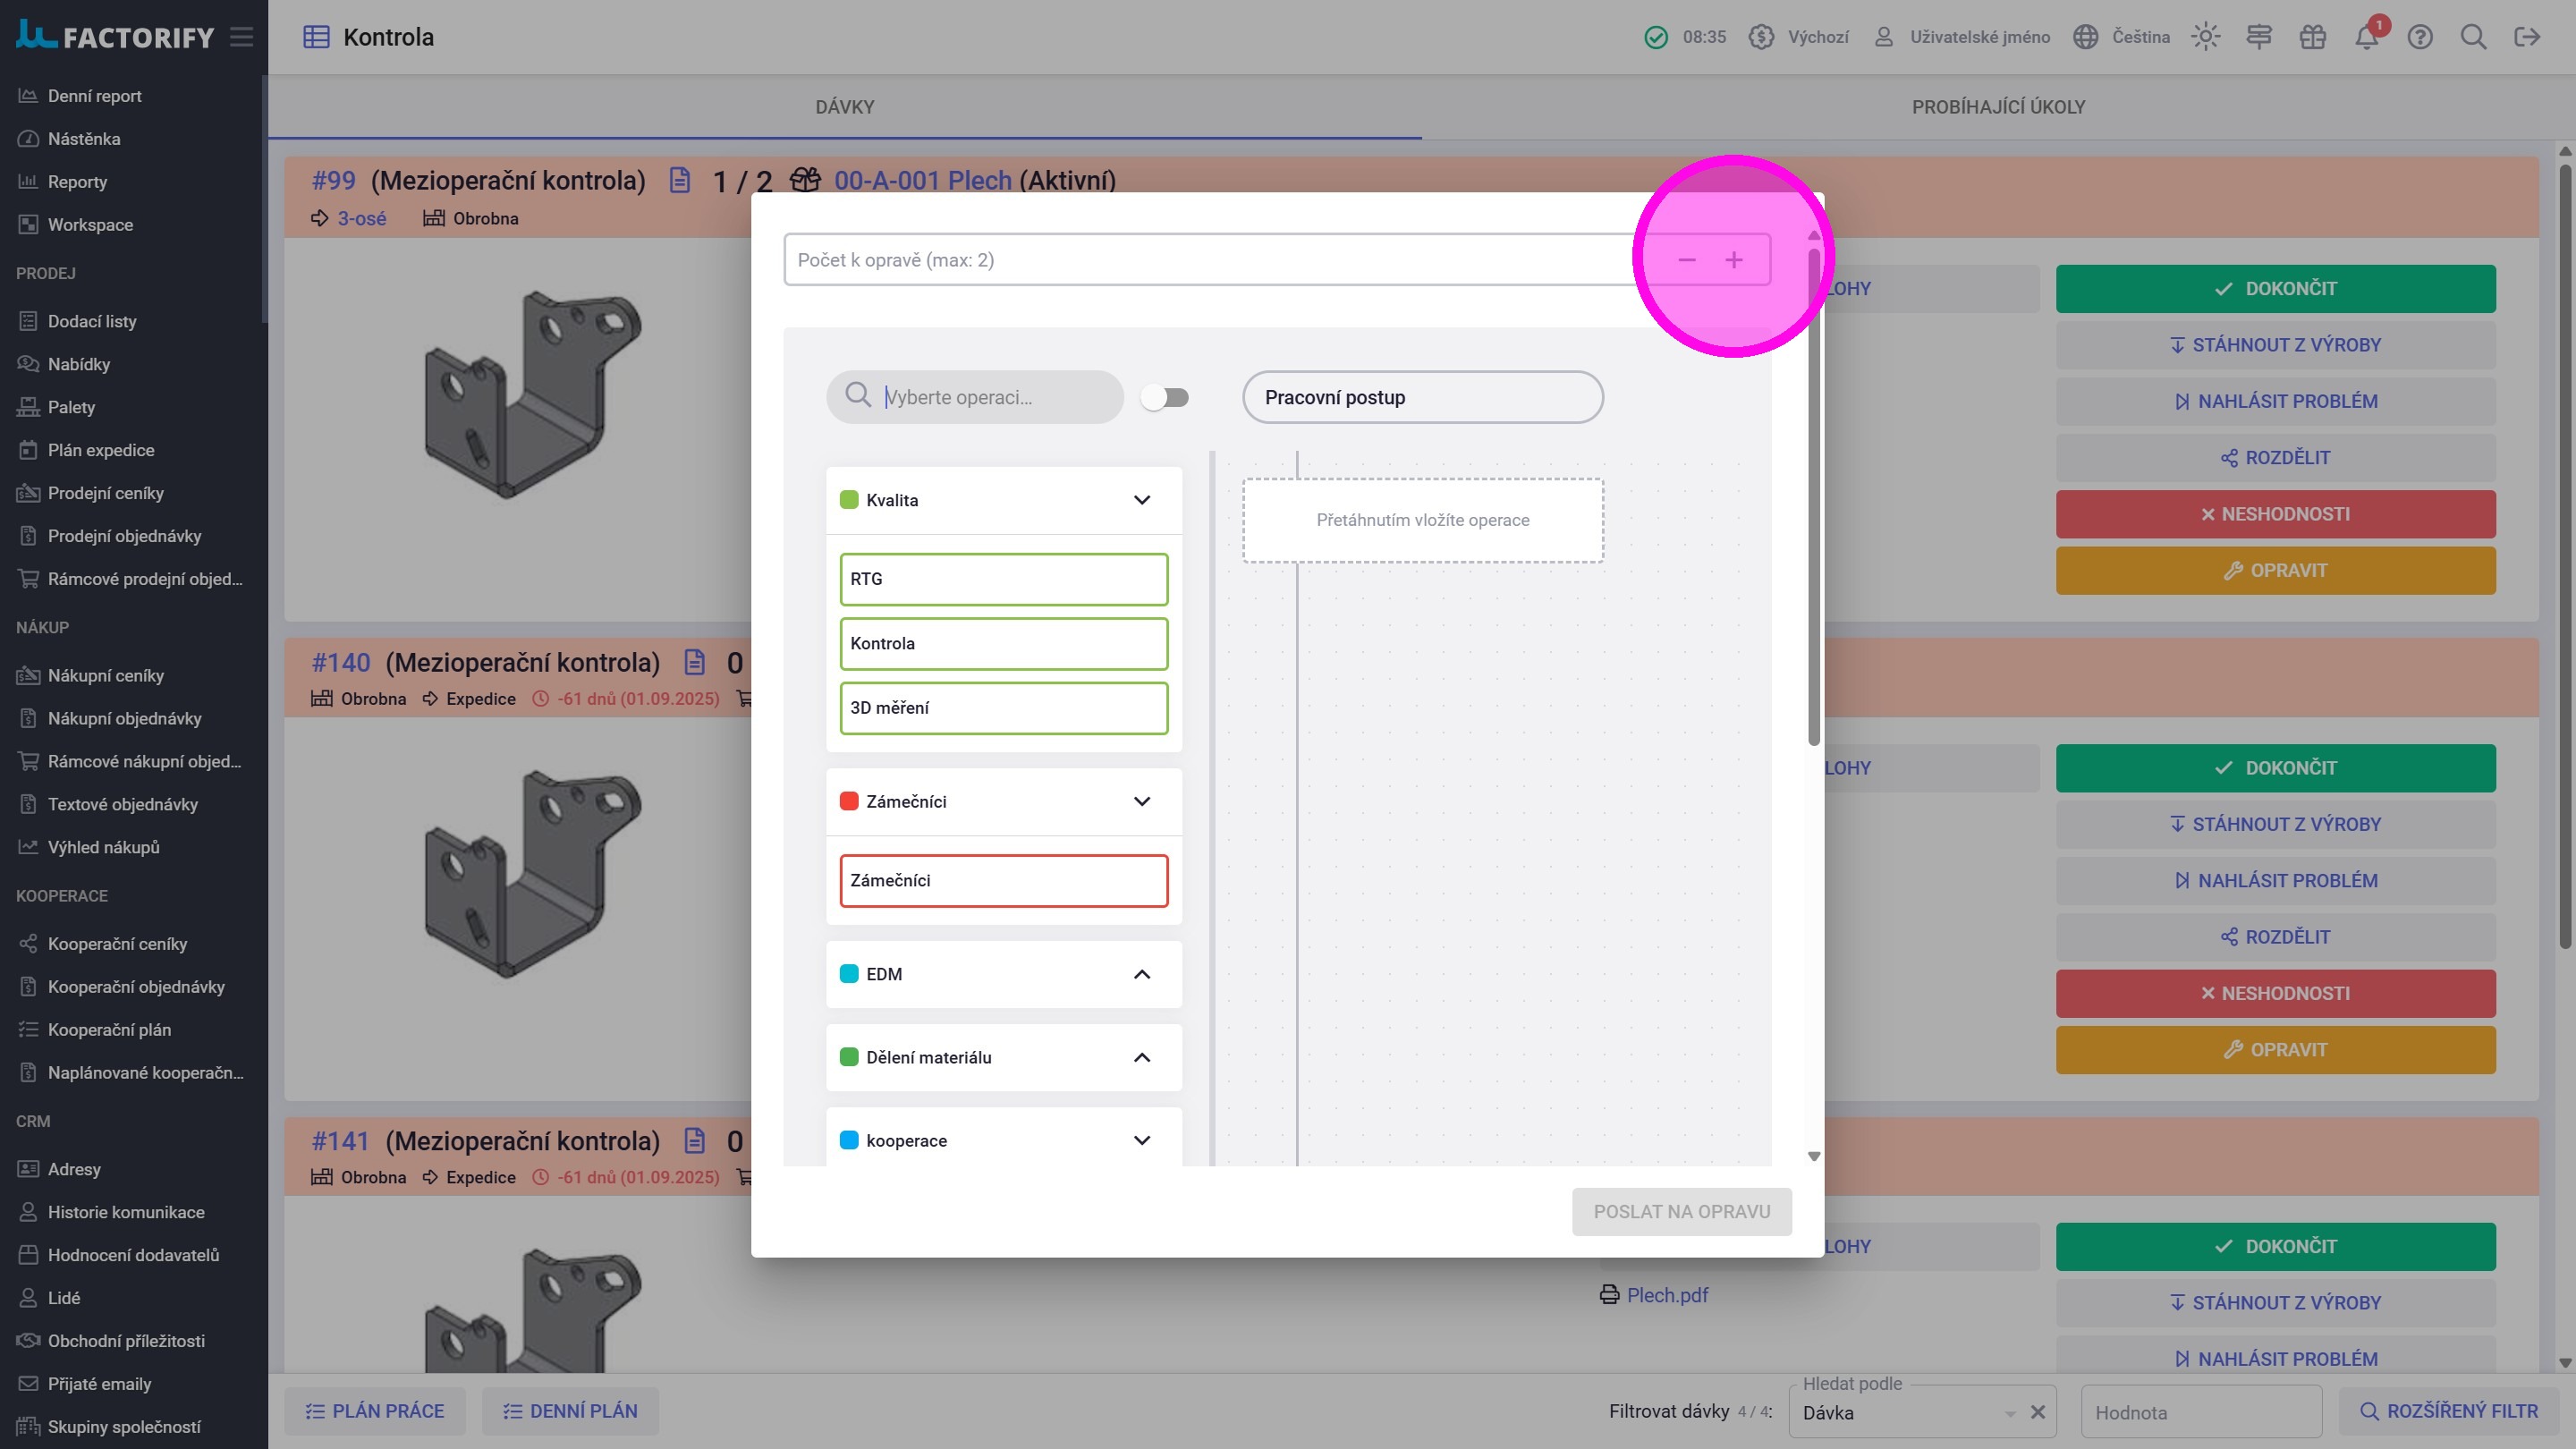This screenshot has height=1449, width=2576.
Task: Expand the EDM operations group
Action: click(1141, 974)
